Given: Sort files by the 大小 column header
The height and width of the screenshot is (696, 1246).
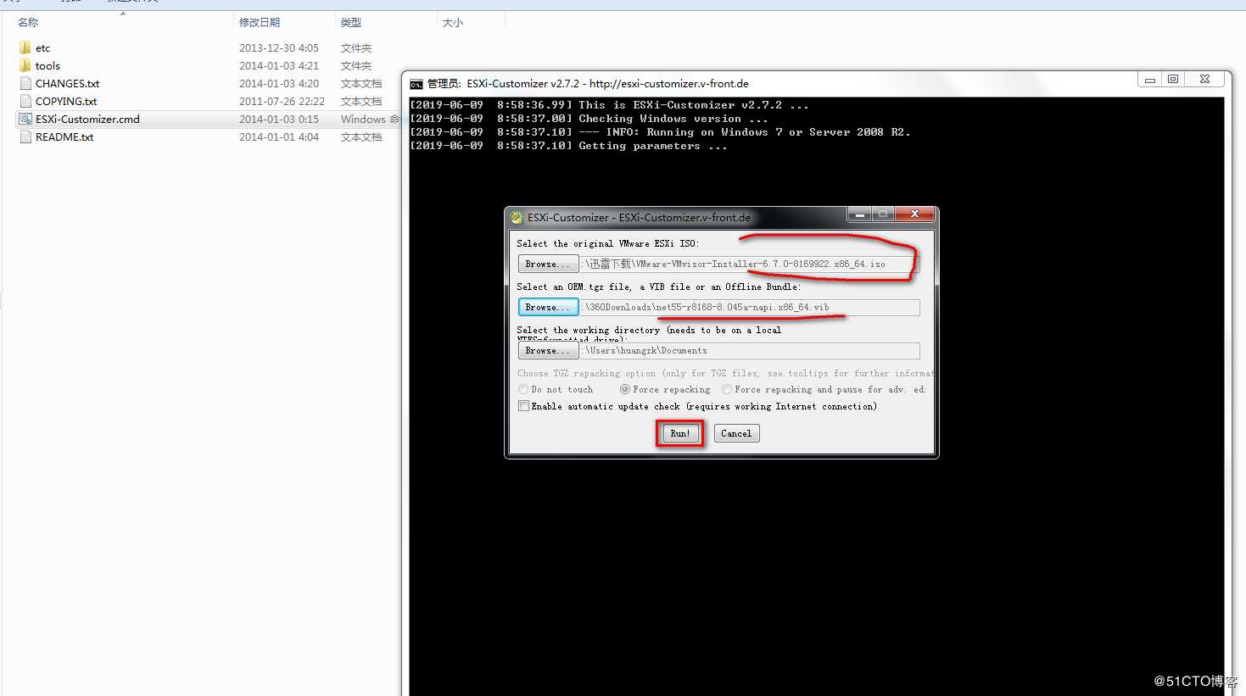Looking at the screenshot, I should tap(453, 22).
